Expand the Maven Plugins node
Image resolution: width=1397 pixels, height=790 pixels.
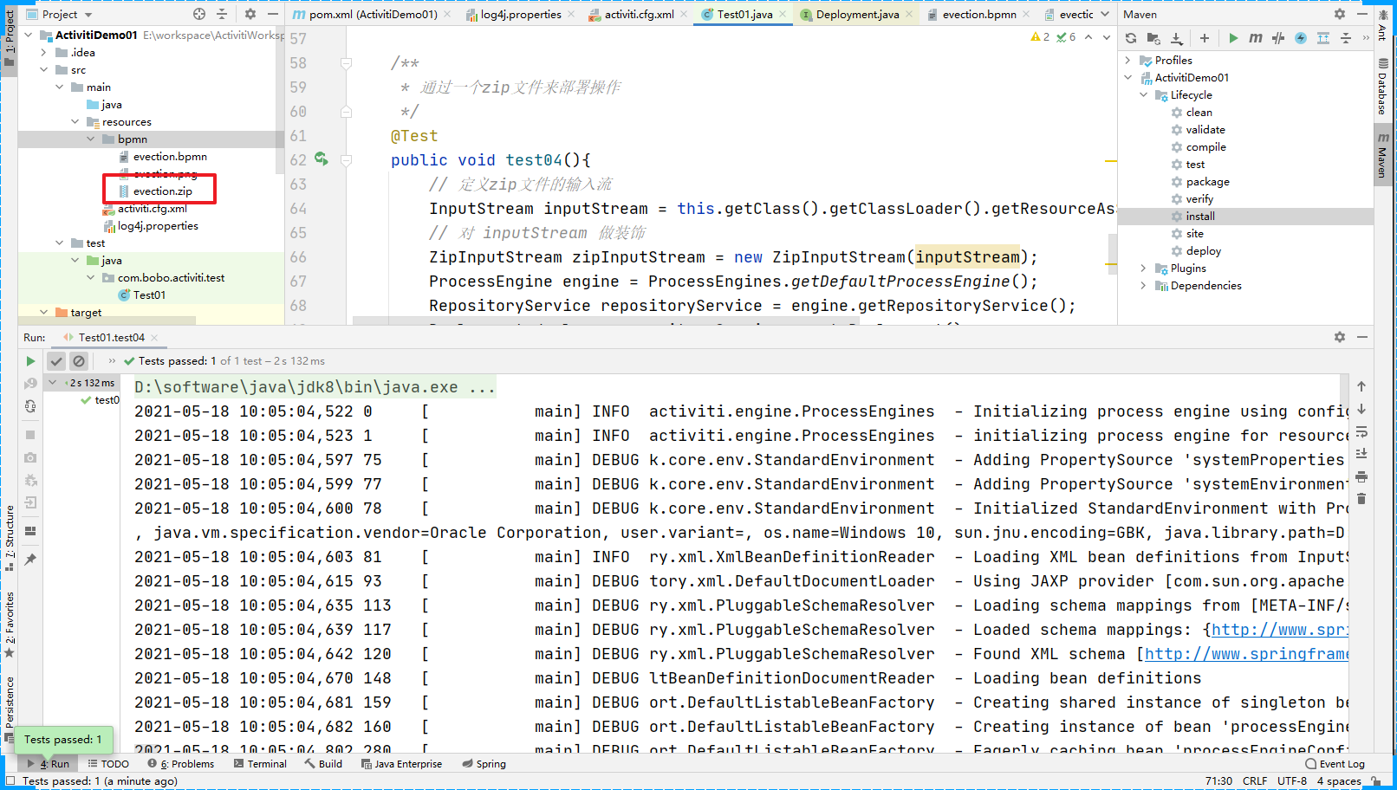coord(1143,269)
